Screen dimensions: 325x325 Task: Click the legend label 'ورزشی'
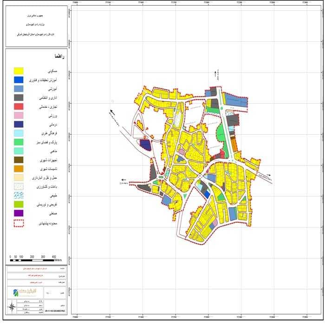tap(52, 116)
